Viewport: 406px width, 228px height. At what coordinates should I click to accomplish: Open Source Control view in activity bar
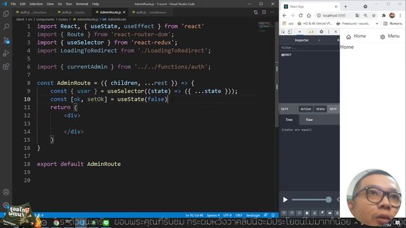(6, 40)
